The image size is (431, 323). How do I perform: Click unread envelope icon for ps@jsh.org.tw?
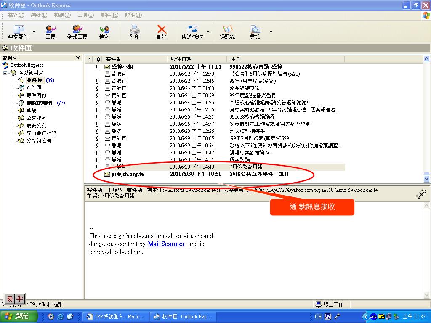coord(107,174)
